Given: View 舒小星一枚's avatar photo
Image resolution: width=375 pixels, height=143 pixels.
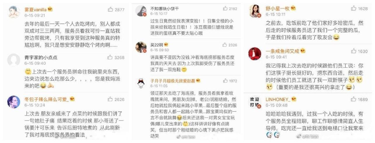Looking at the screenshot, I should tap(255, 11).
